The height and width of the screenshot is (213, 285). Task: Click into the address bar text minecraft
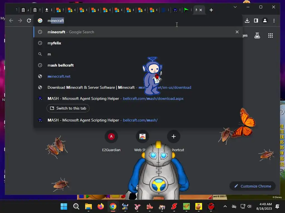56,21
